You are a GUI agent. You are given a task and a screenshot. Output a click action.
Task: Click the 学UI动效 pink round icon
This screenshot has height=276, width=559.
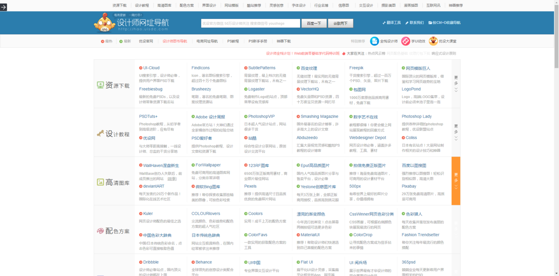406,41
